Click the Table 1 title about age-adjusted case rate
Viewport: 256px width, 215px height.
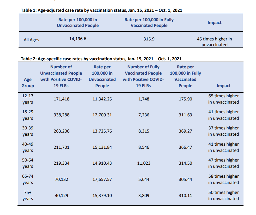click(x=102, y=10)
